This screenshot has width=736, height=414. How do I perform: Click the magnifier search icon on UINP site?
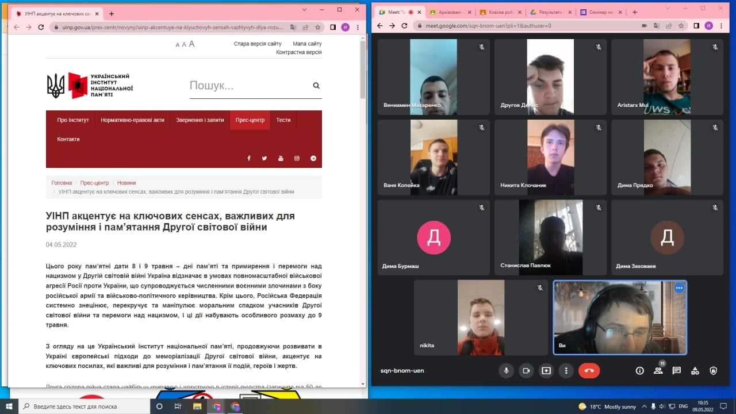point(316,86)
